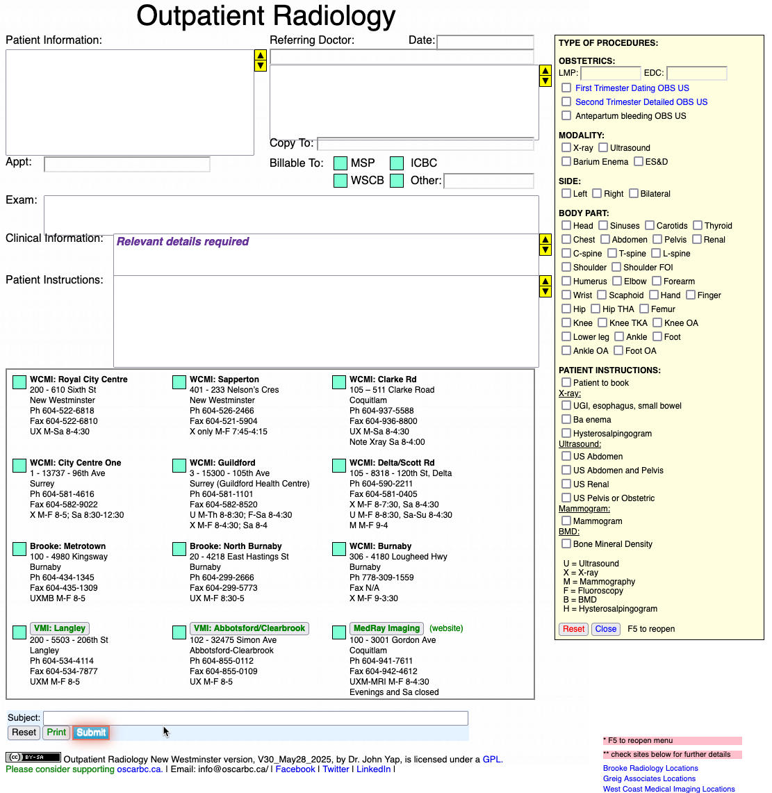Focus the Appt input field

(x=127, y=164)
